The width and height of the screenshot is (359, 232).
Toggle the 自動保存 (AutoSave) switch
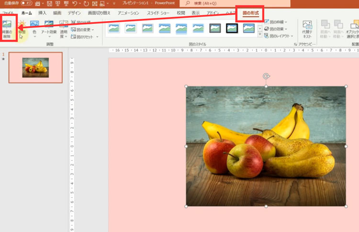(x=26, y=3)
